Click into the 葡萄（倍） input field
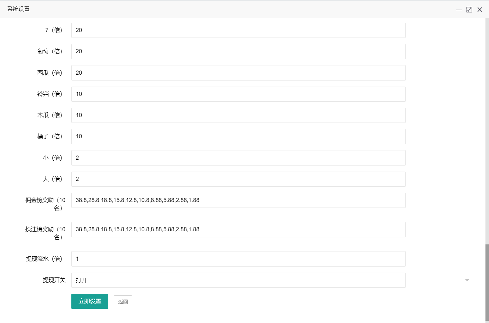489x323 pixels. [238, 51]
